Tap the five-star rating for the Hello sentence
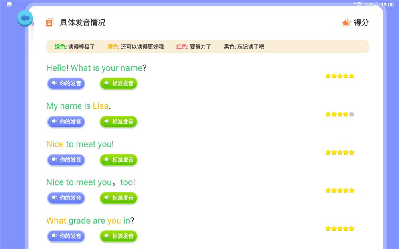399x249 pixels. tap(340, 76)
